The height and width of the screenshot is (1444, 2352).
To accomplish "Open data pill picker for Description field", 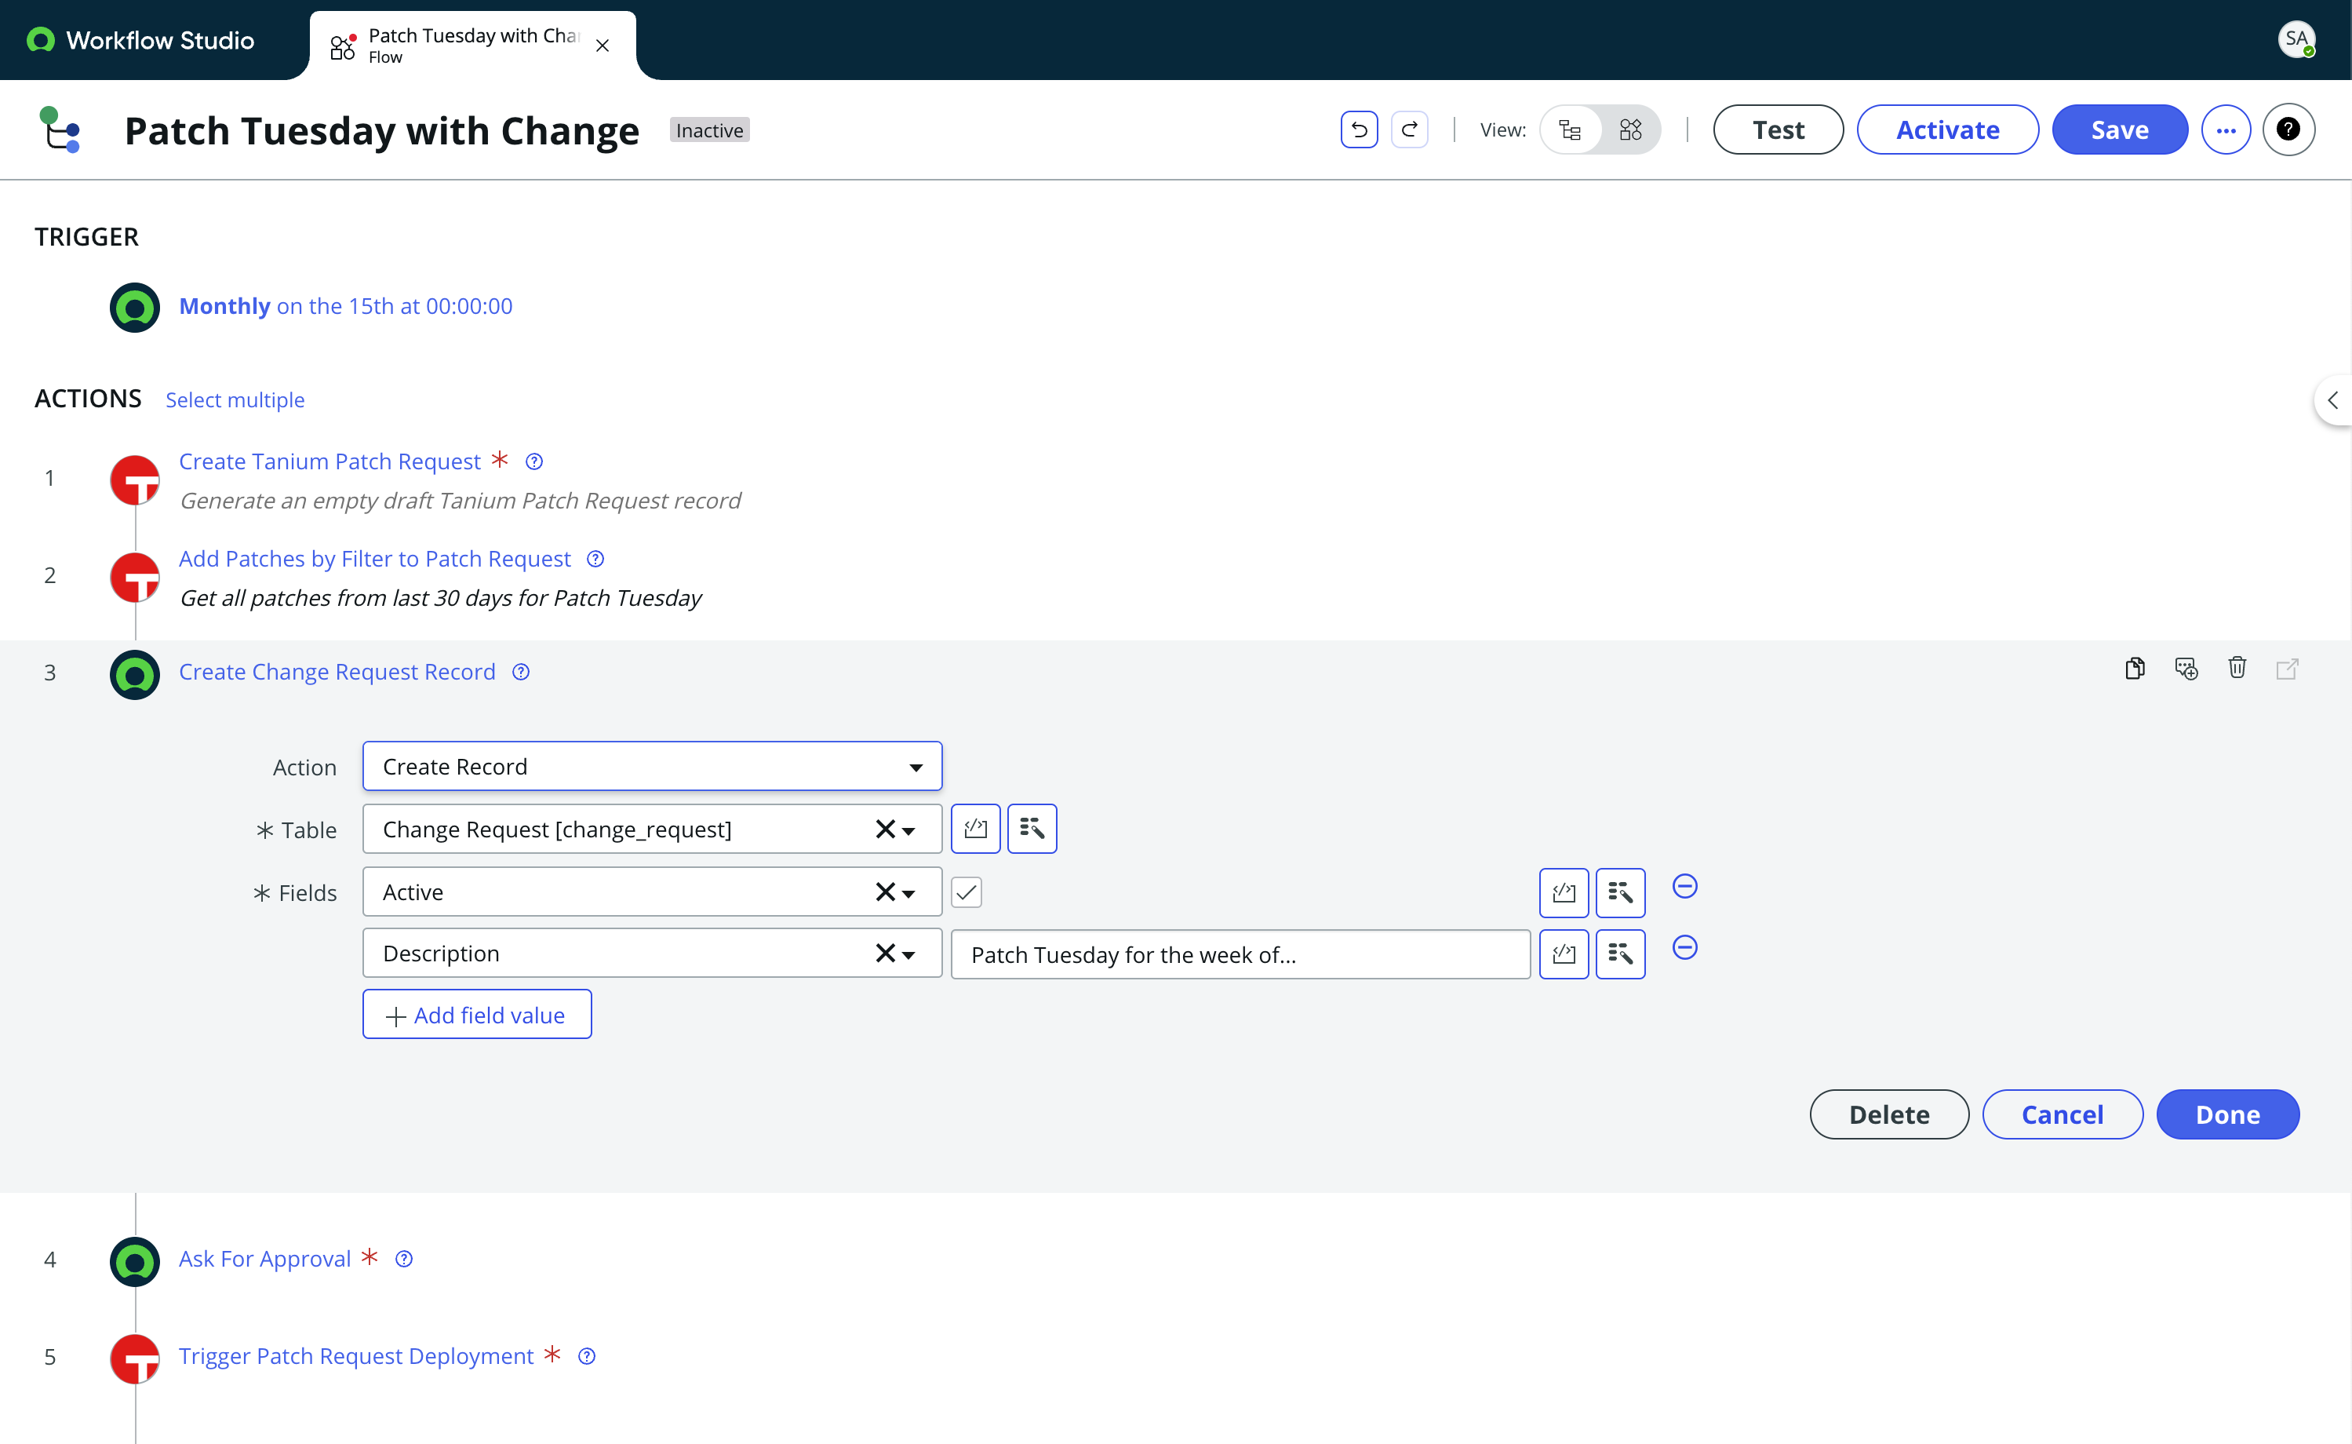I will pos(1620,953).
